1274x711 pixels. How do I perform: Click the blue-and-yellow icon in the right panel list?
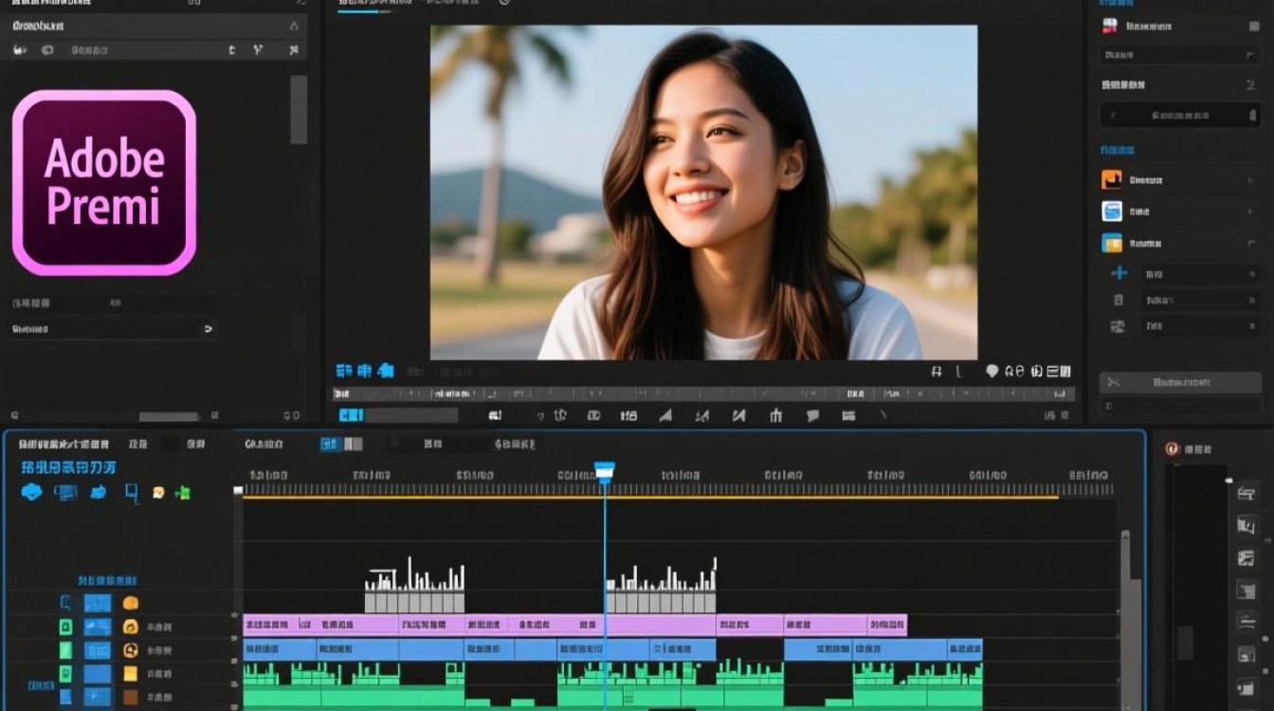click(x=1112, y=243)
